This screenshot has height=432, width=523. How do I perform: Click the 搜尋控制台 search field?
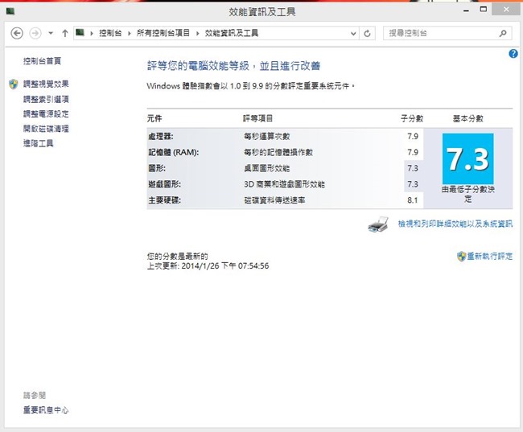(440, 33)
